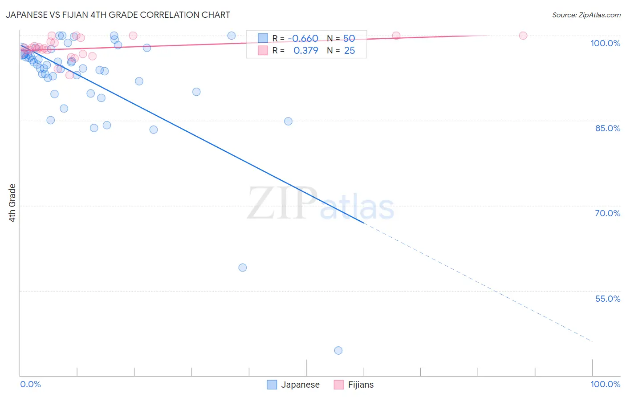626x397 pixels.
Task: Select the Japanese legend label
Action: point(300,385)
